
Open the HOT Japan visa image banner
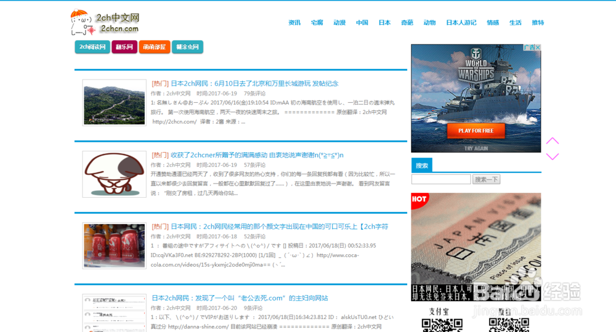tap(476, 247)
